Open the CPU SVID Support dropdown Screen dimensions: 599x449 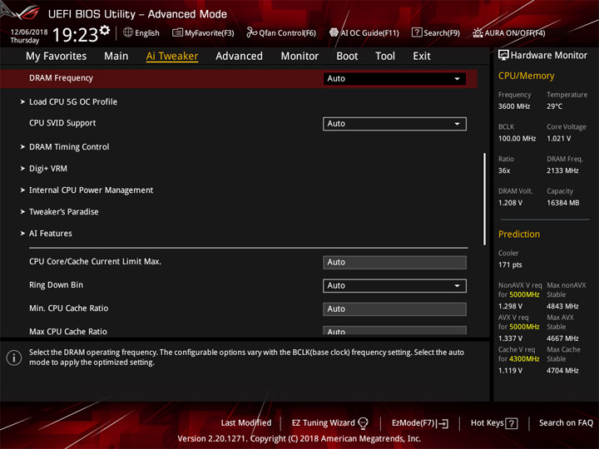click(x=394, y=124)
